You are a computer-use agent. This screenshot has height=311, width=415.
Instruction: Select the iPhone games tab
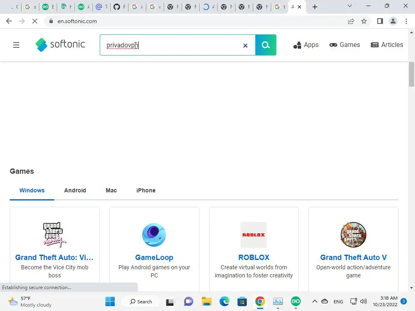[x=146, y=190]
